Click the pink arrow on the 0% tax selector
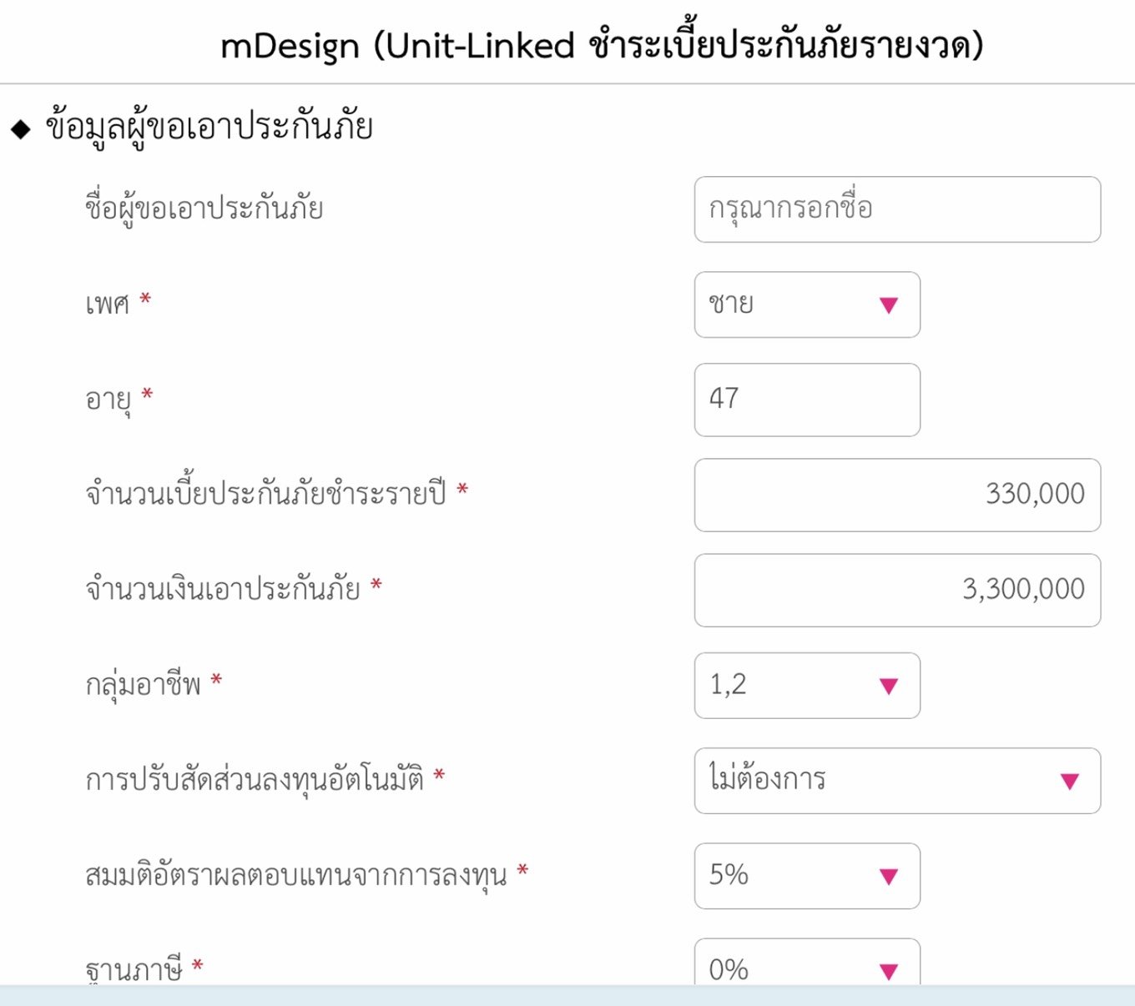This screenshot has width=1135, height=1006. [886, 969]
